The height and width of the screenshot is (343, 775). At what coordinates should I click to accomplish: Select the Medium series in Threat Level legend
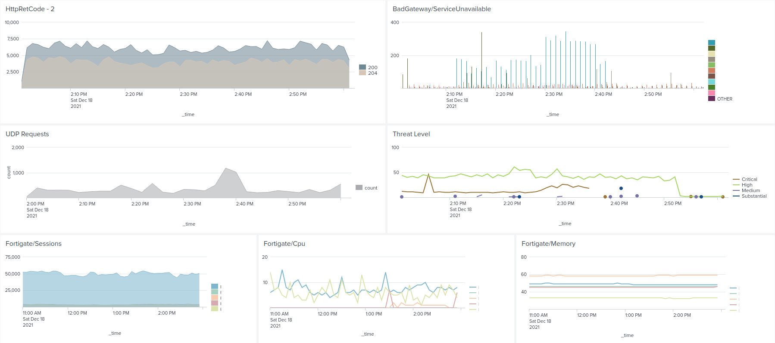point(747,190)
